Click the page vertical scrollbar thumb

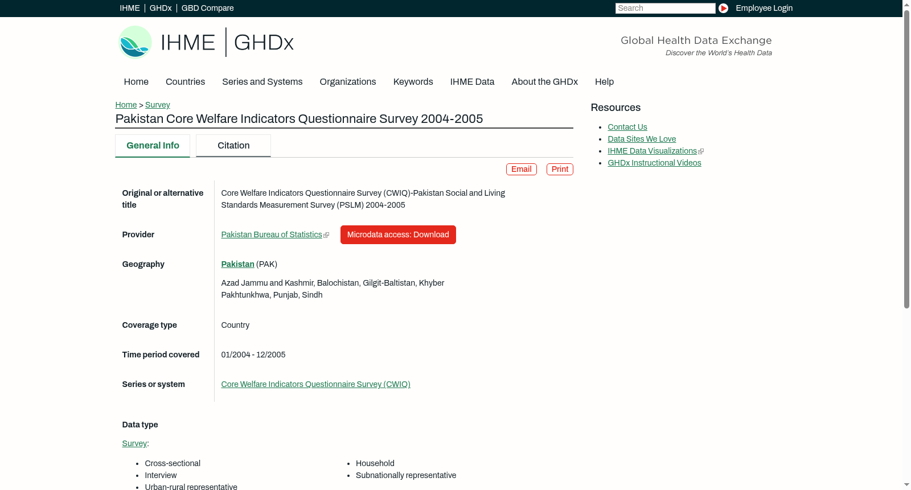[906, 158]
